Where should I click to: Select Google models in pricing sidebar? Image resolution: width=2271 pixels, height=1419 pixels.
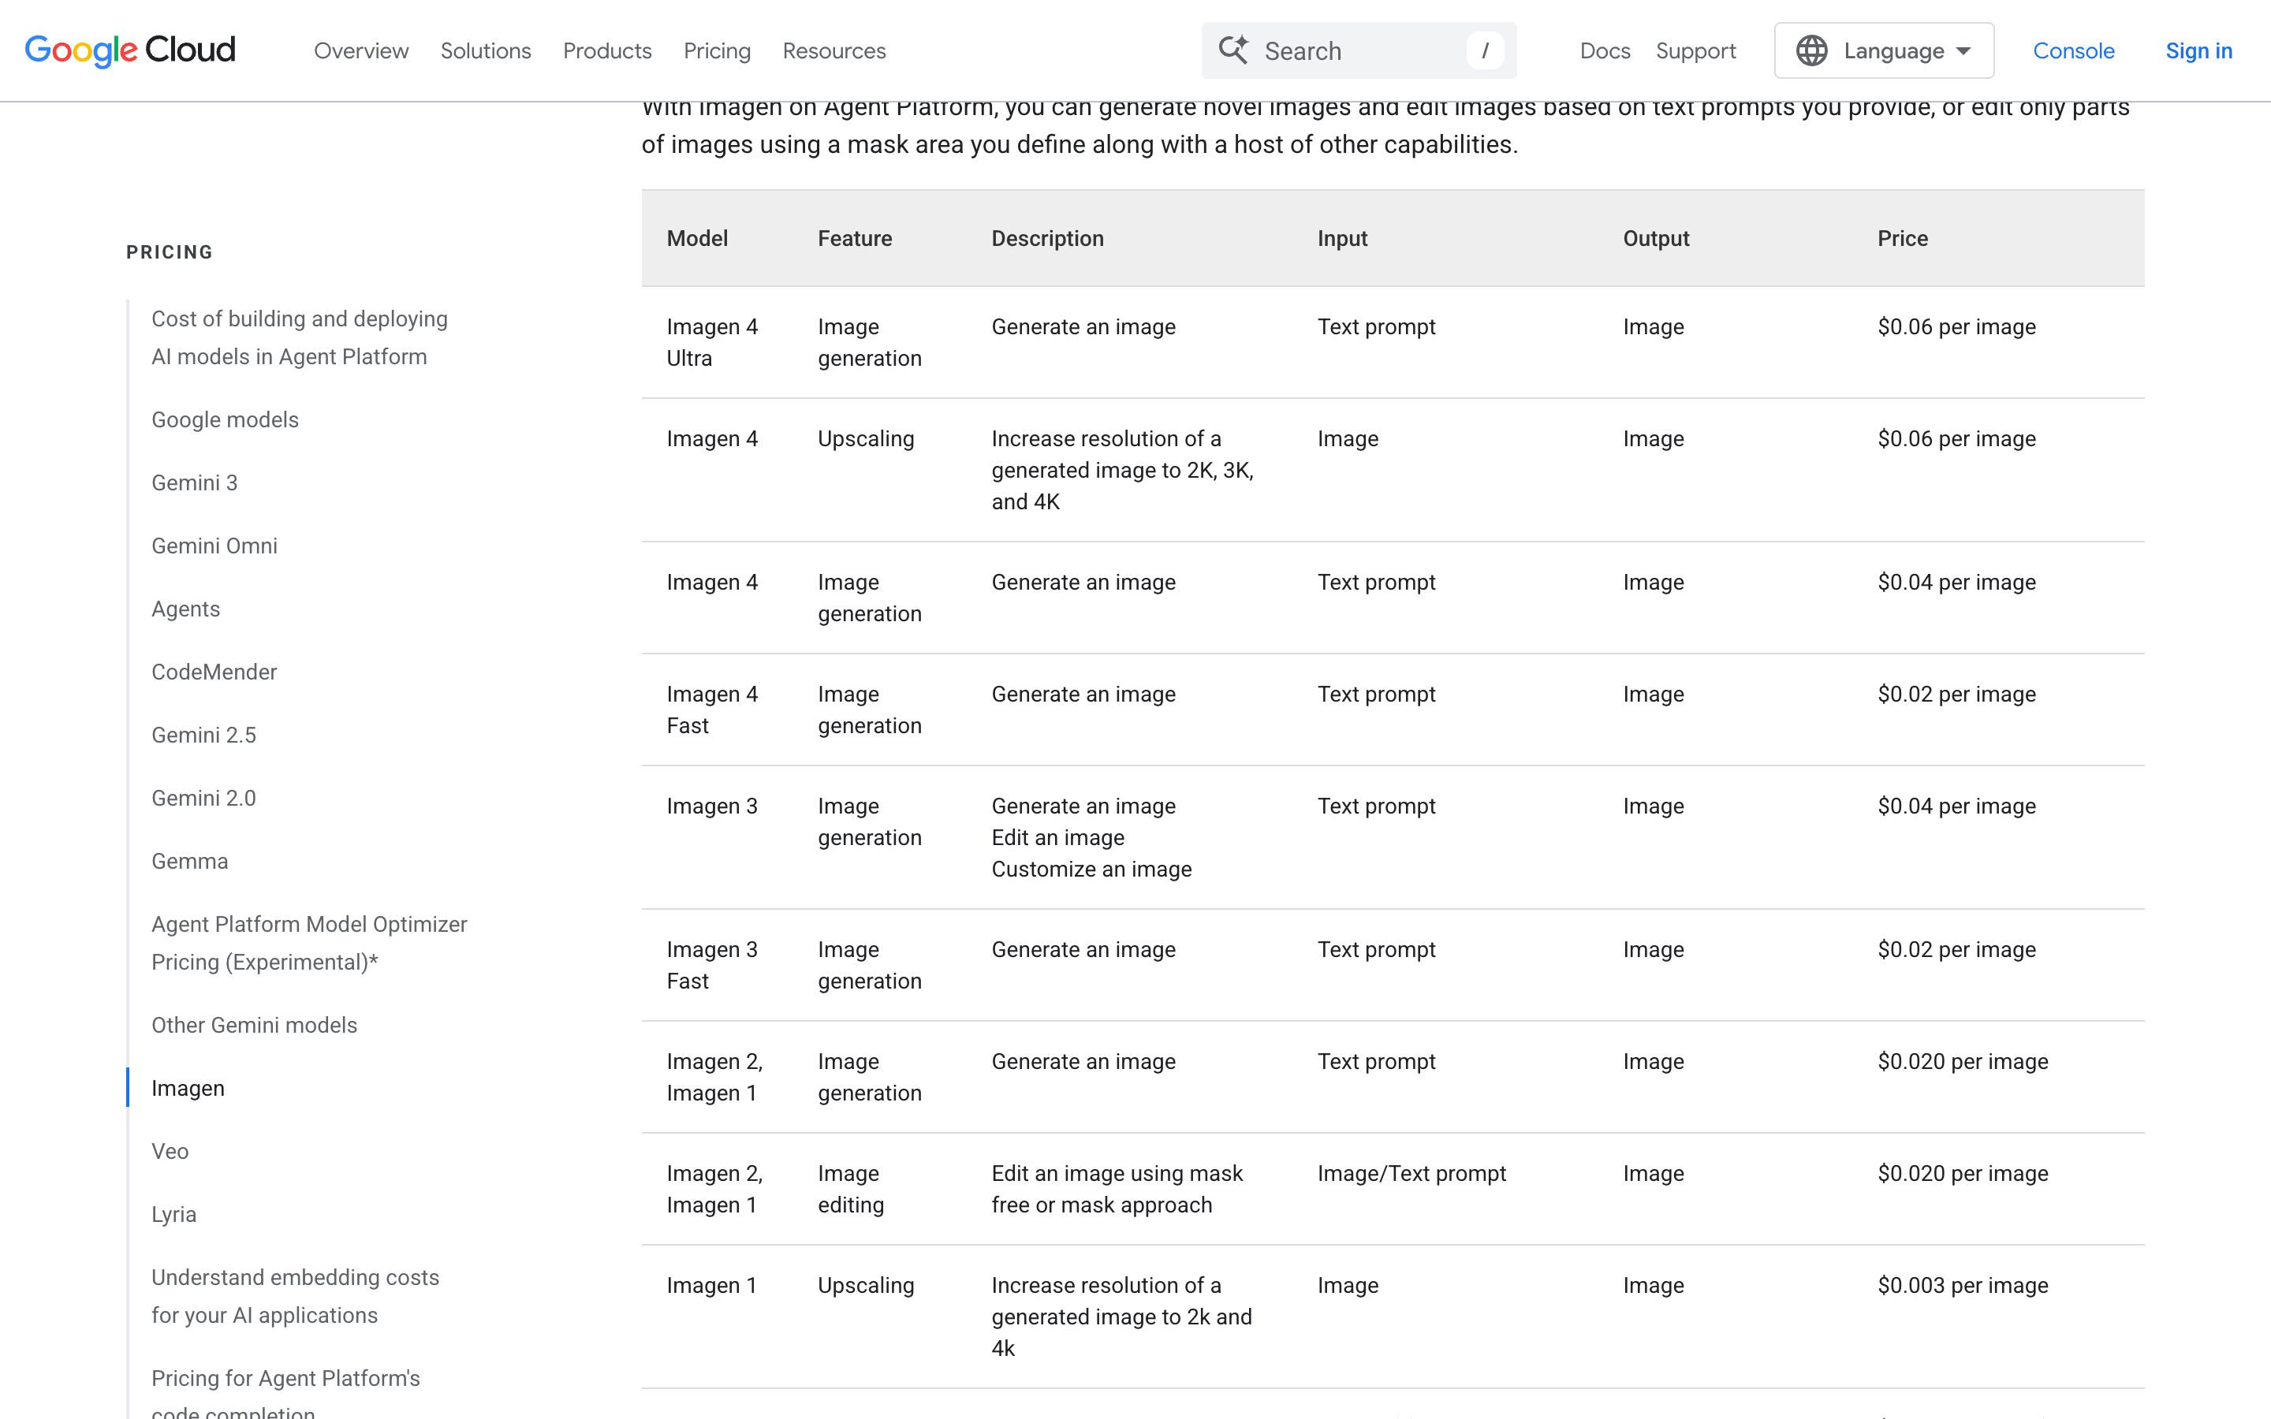(226, 419)
